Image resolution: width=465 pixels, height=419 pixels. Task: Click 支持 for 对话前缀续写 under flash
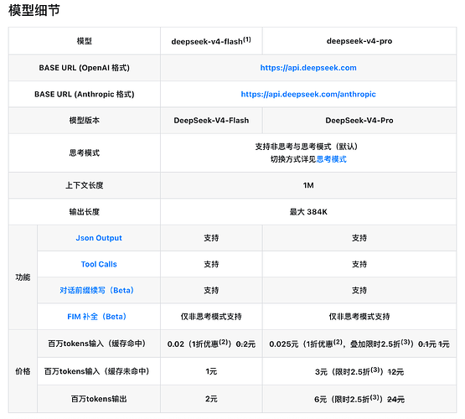click(x=211, y=290)
